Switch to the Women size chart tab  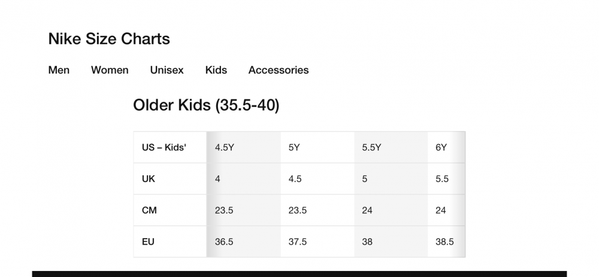coord(110,70)
